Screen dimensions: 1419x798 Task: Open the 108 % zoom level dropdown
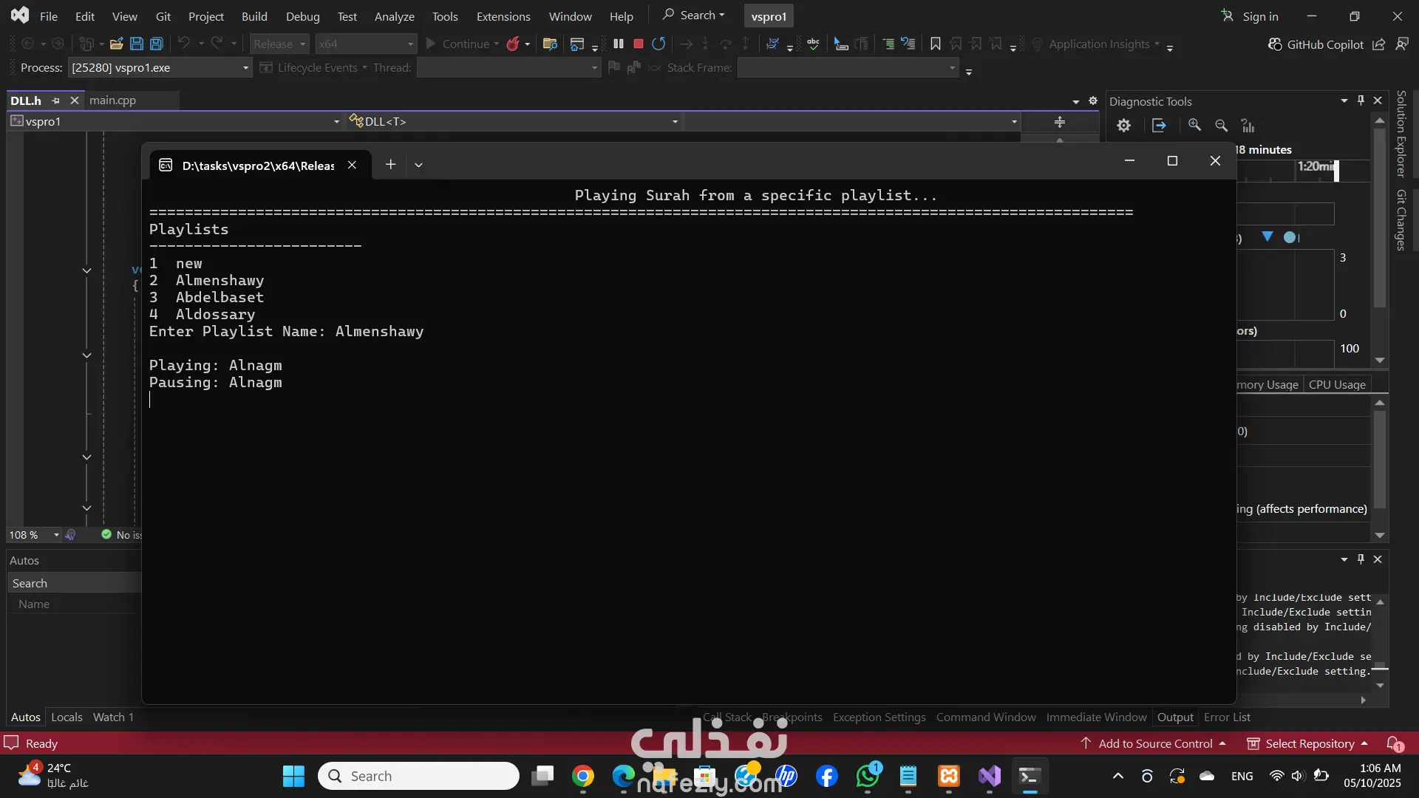point(56,535)
